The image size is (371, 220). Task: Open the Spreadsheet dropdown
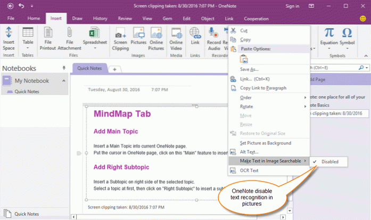[x=95, y=48]
